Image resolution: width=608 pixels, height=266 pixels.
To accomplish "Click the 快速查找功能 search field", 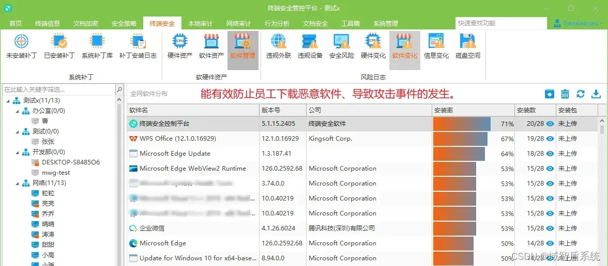I will (501, 23).
